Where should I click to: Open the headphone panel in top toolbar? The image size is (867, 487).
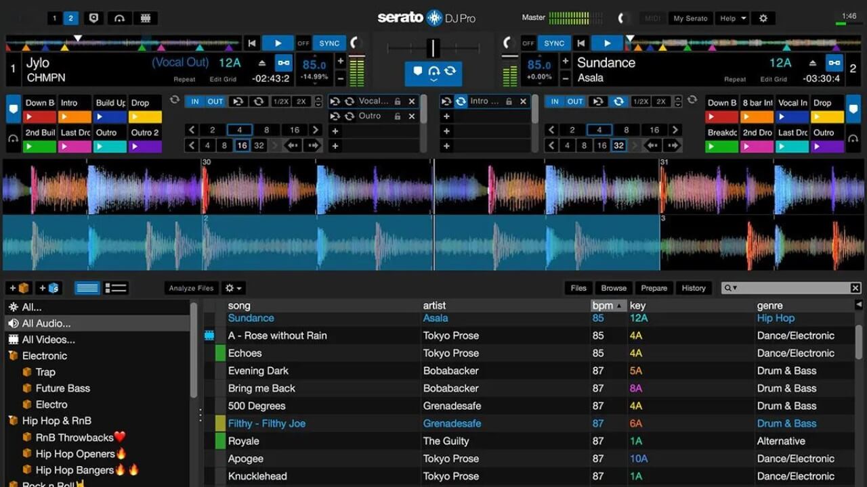click(119, 18)
